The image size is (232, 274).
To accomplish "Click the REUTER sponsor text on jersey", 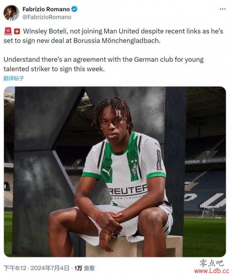I will tap(127, 190).
